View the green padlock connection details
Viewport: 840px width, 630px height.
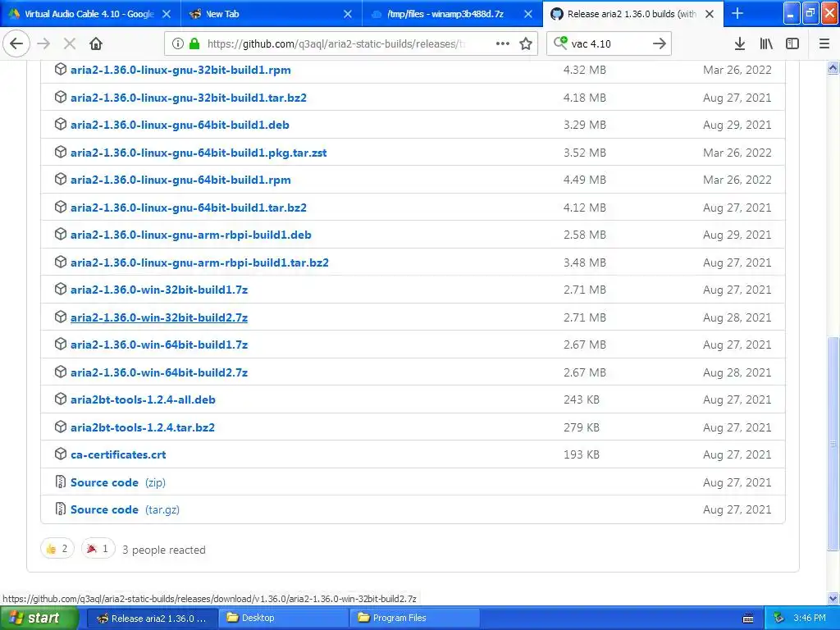[194, 43]
